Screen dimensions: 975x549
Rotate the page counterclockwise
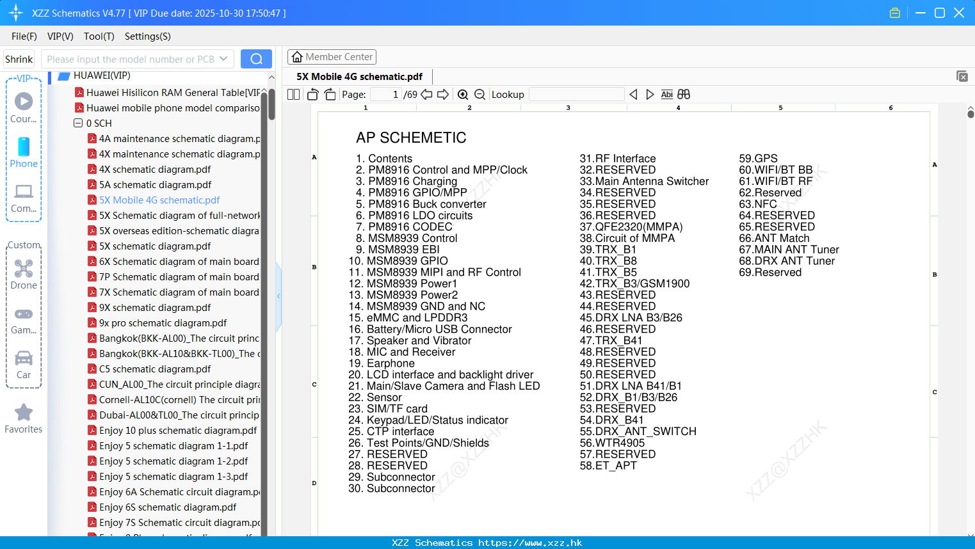tap(312, 95)
